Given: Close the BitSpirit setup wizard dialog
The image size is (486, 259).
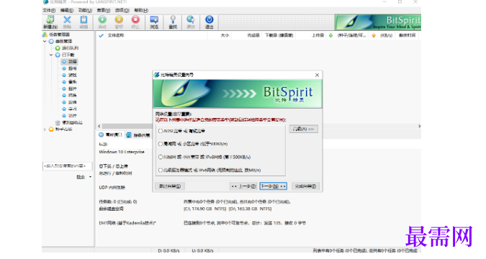Looking at the screenshot, I should (x=317, y=75).
